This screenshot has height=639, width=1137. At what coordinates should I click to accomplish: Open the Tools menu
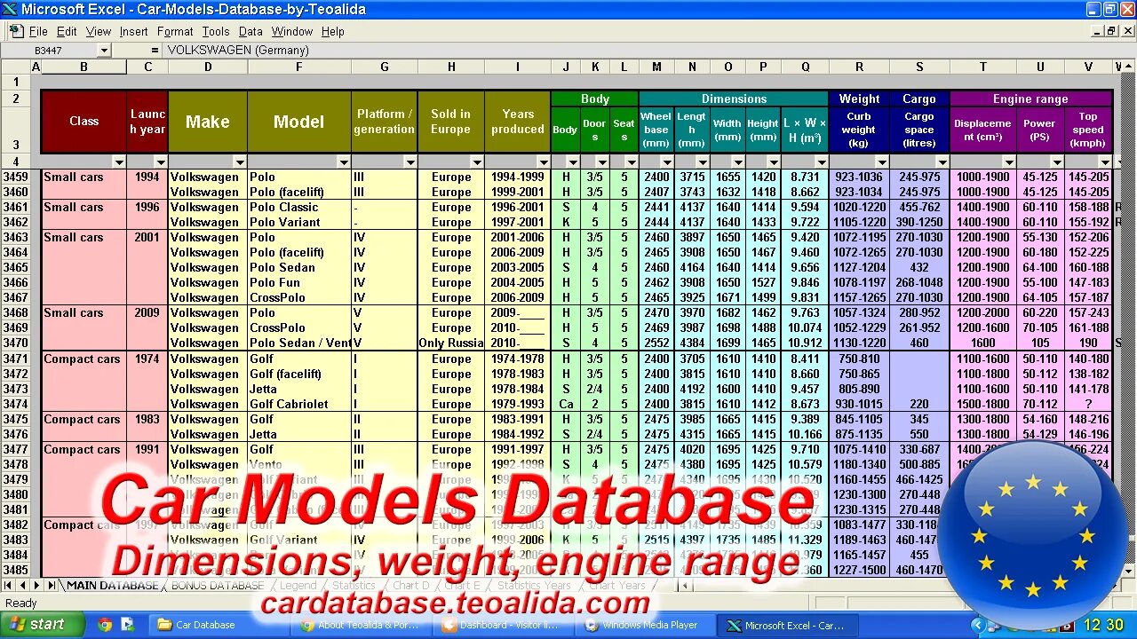tap(216, 31)
